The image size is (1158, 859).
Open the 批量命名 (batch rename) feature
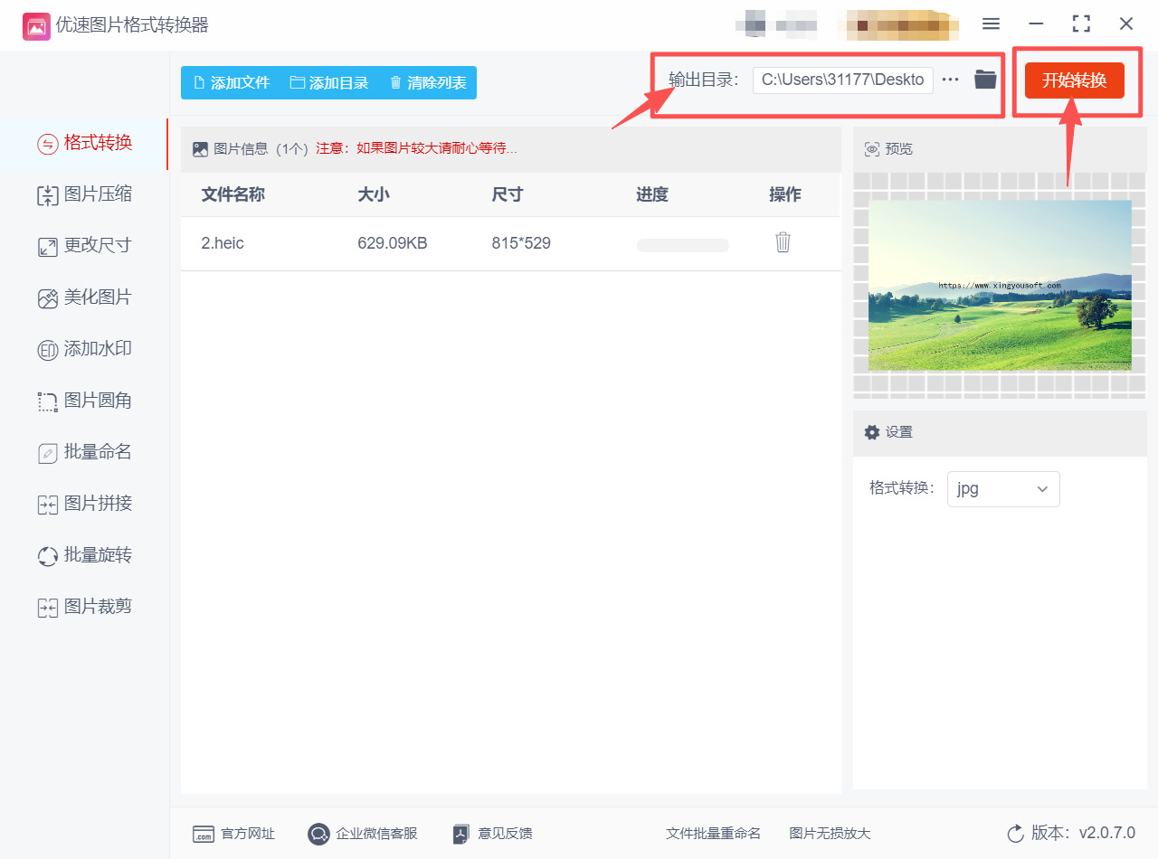[x=84, y=452]
